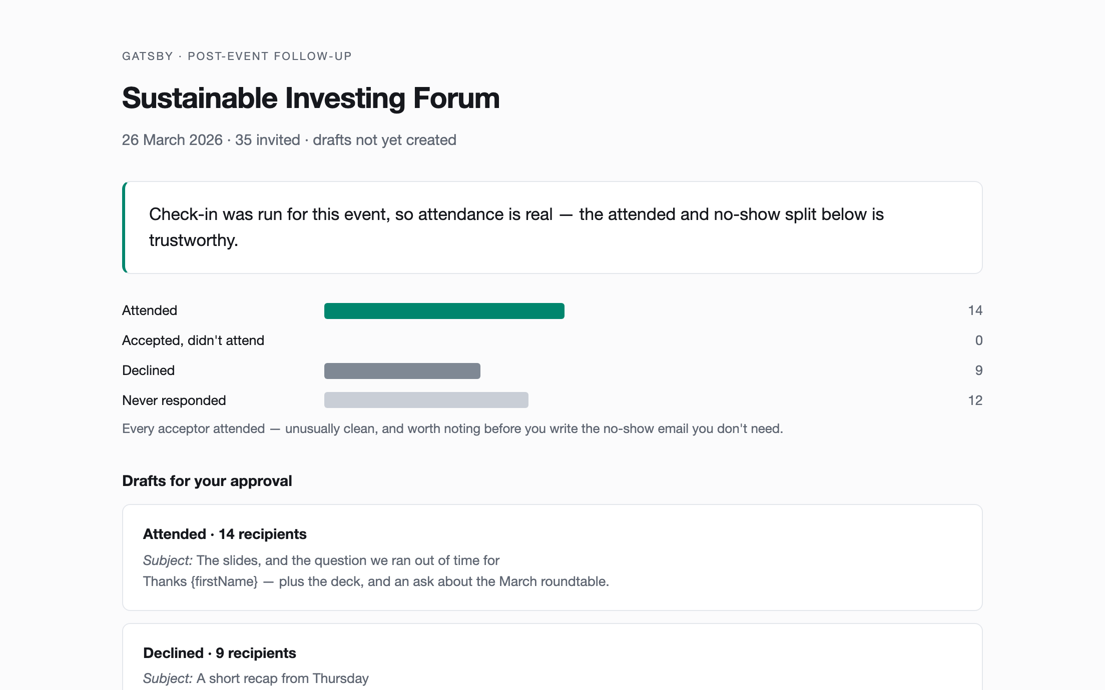Select the Never responded row label
Screen dimensions: 1105x690
click(x=174, y=400)
